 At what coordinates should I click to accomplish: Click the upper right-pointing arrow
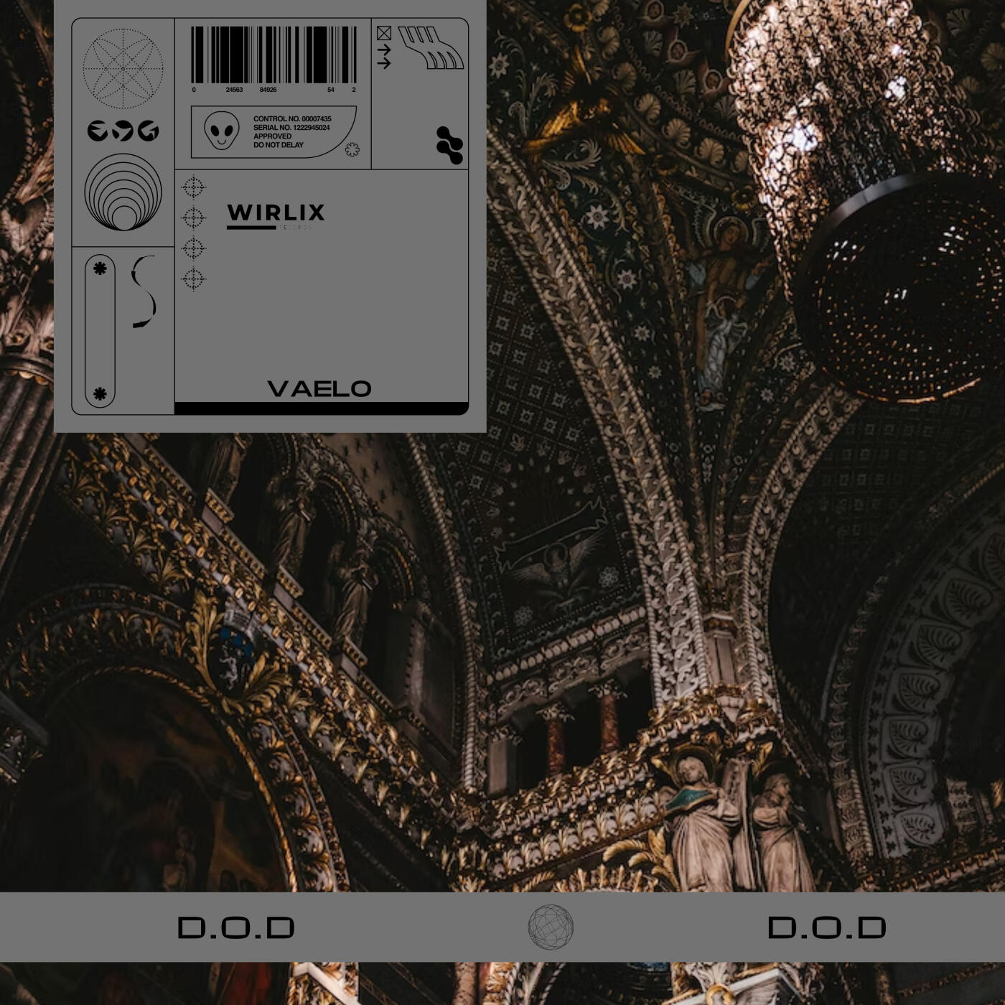click(384, 50)
